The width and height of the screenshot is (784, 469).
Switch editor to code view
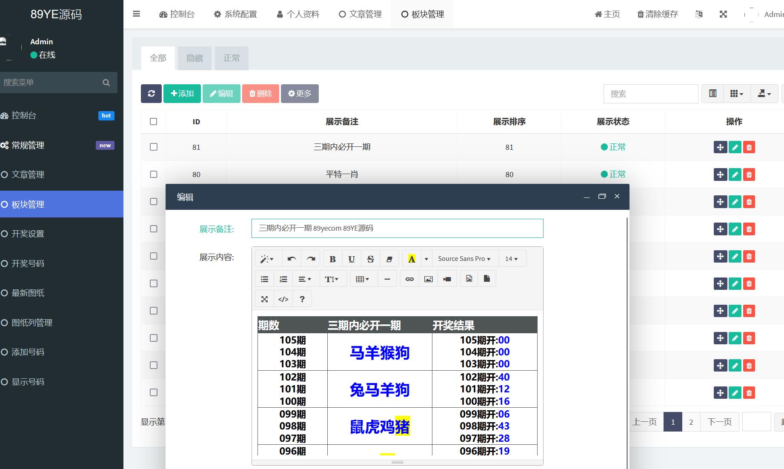point(283,299)
